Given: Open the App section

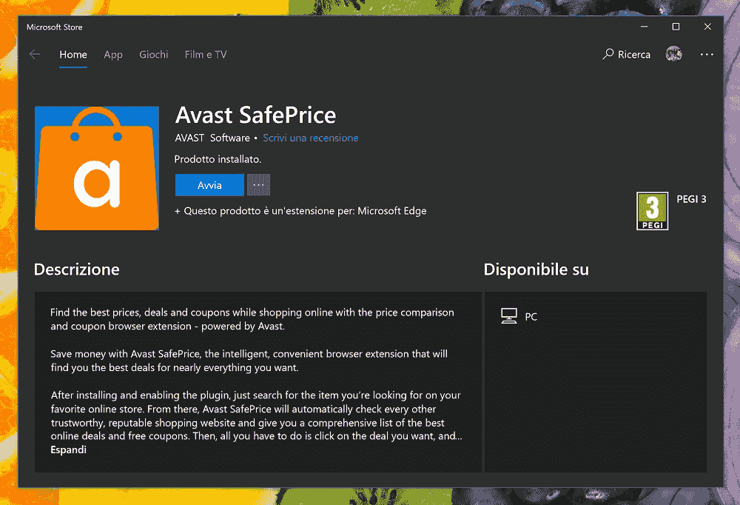Looking at the screenshot, I should point(113,54).
